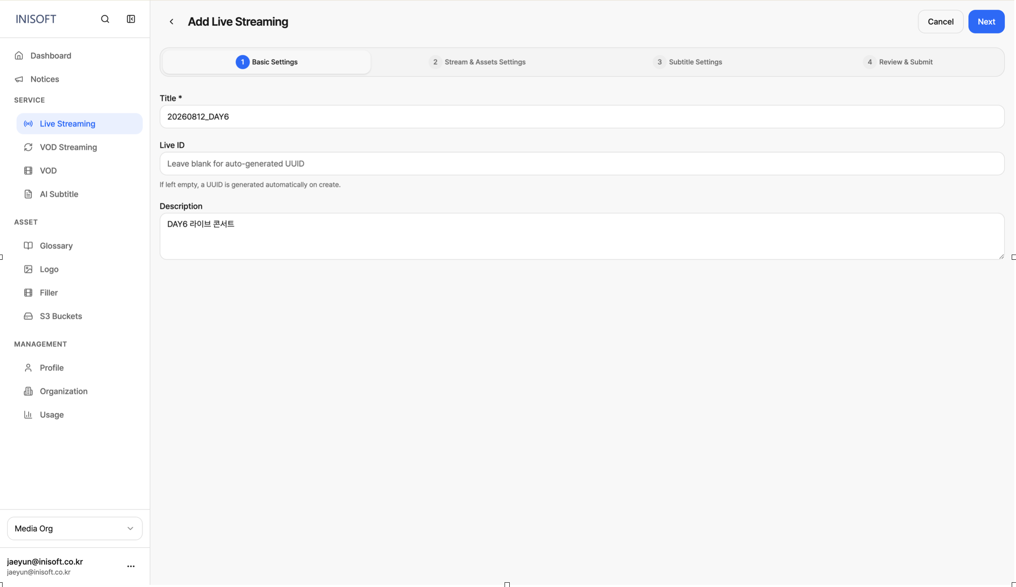Go back using the left chevron arrow
Screen dimensions: 1016x587
(171, 22)
